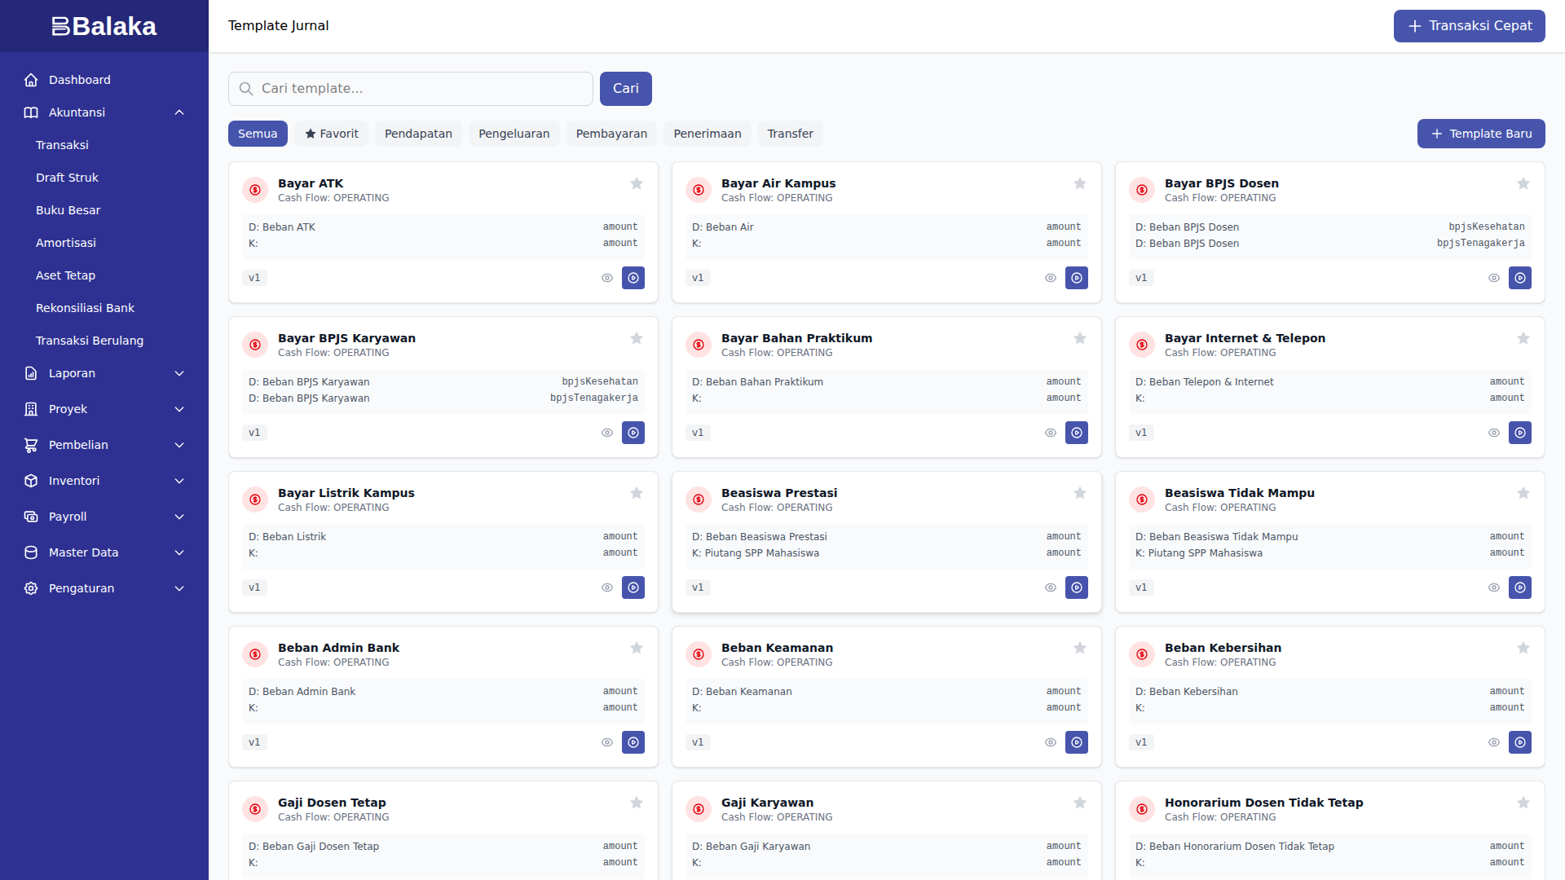The image size is (1565, 880).
Task: Use the Bayar ATK template play button
Action: [x=633, y=278]
